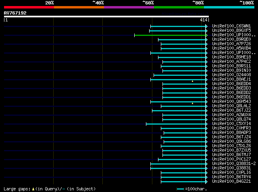Select the UniRef100_B4G221 label

(231, 182)
